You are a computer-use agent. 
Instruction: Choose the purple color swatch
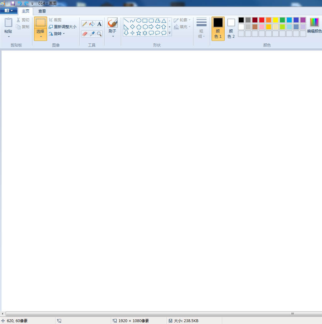click(x=303, y=20)
